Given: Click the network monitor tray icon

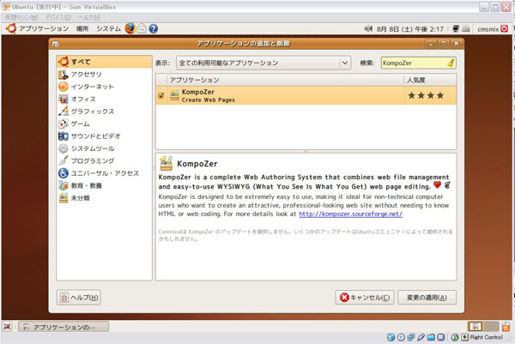Looking at the screenshot, I should pyautogui.click(x=456, y=29).
